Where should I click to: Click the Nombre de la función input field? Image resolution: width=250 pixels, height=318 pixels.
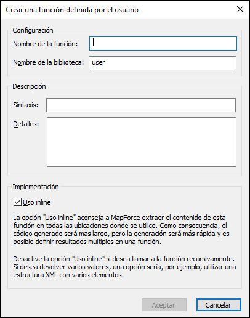tap(163, 44)
